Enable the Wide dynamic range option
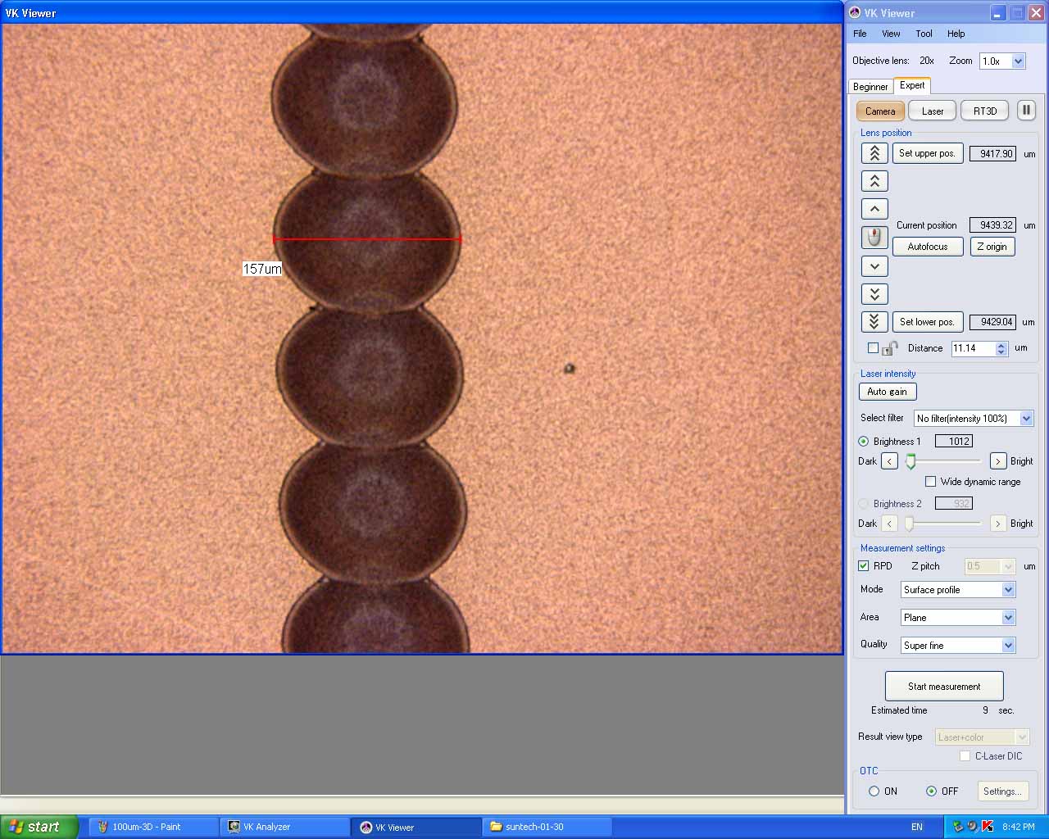The width and height of the screenshot is (1049, 839). 930,482
